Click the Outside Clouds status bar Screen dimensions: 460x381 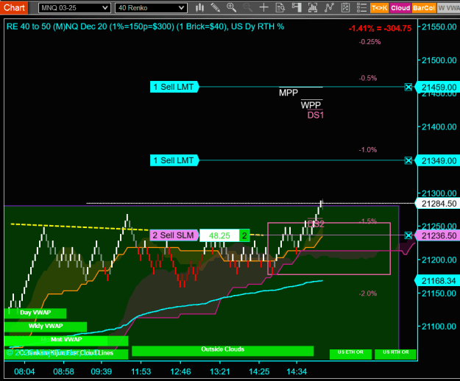(x=223, y=351)
